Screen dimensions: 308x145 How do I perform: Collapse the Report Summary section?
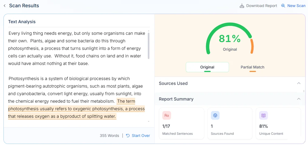click(x=299, y=99)
